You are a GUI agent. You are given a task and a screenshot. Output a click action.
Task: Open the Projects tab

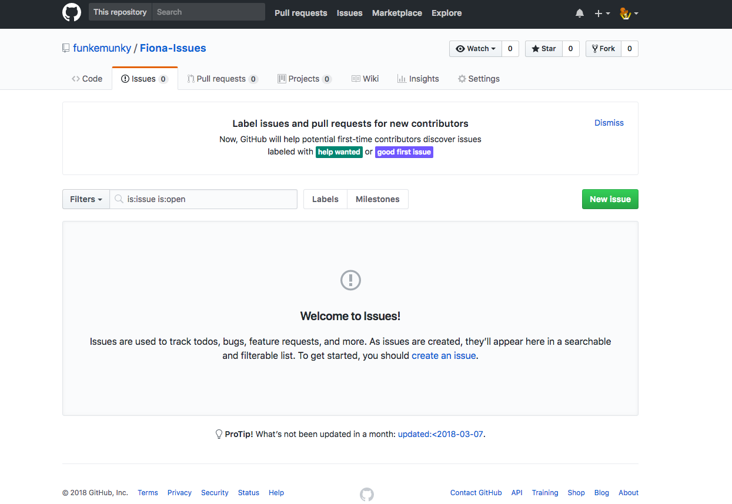tap(305, 79)
